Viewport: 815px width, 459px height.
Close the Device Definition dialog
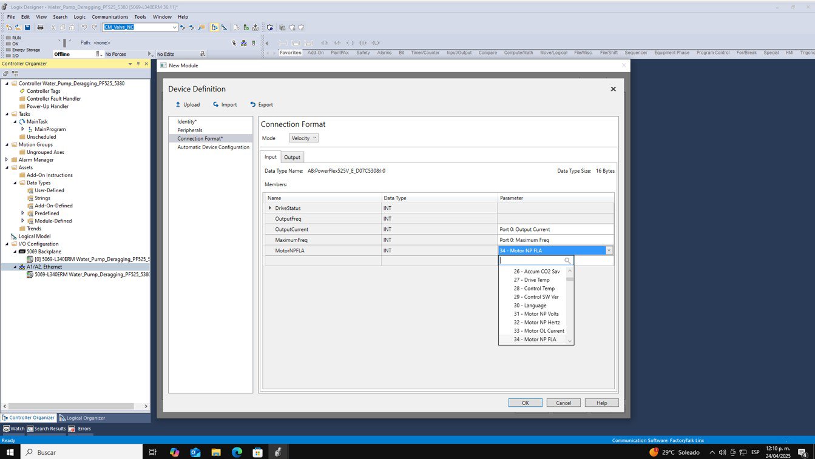tap(613, 89)
